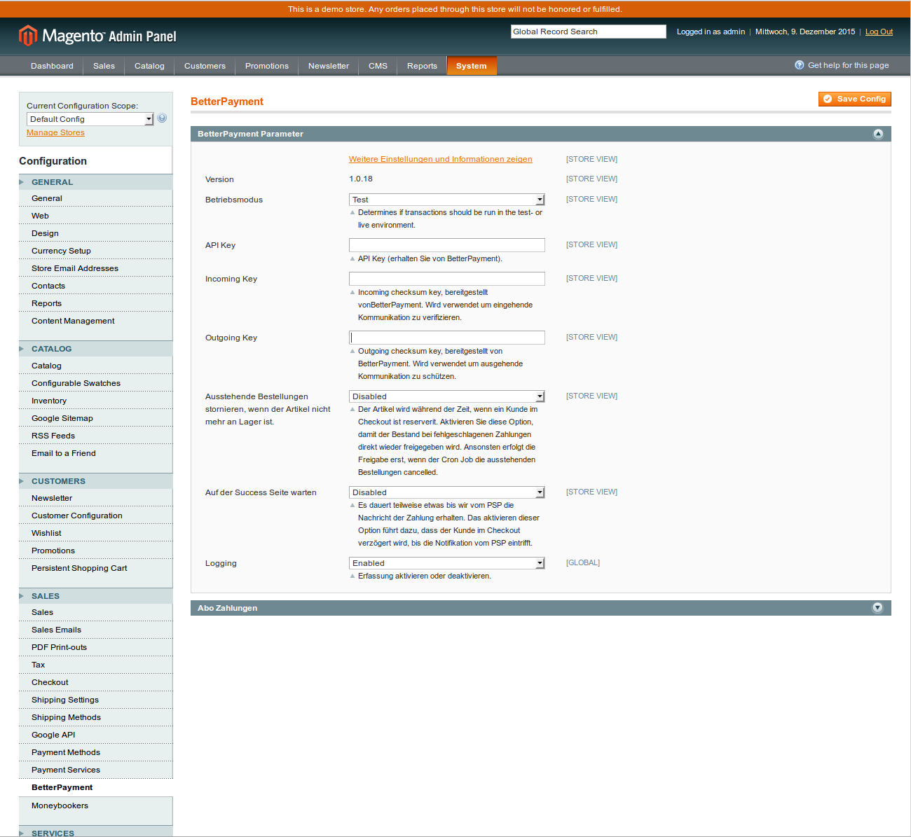The width and height of the screenshot is (911, 837).
Task: Open Current Configuration Scope dropdown
Action: click(x=90, y=119)
